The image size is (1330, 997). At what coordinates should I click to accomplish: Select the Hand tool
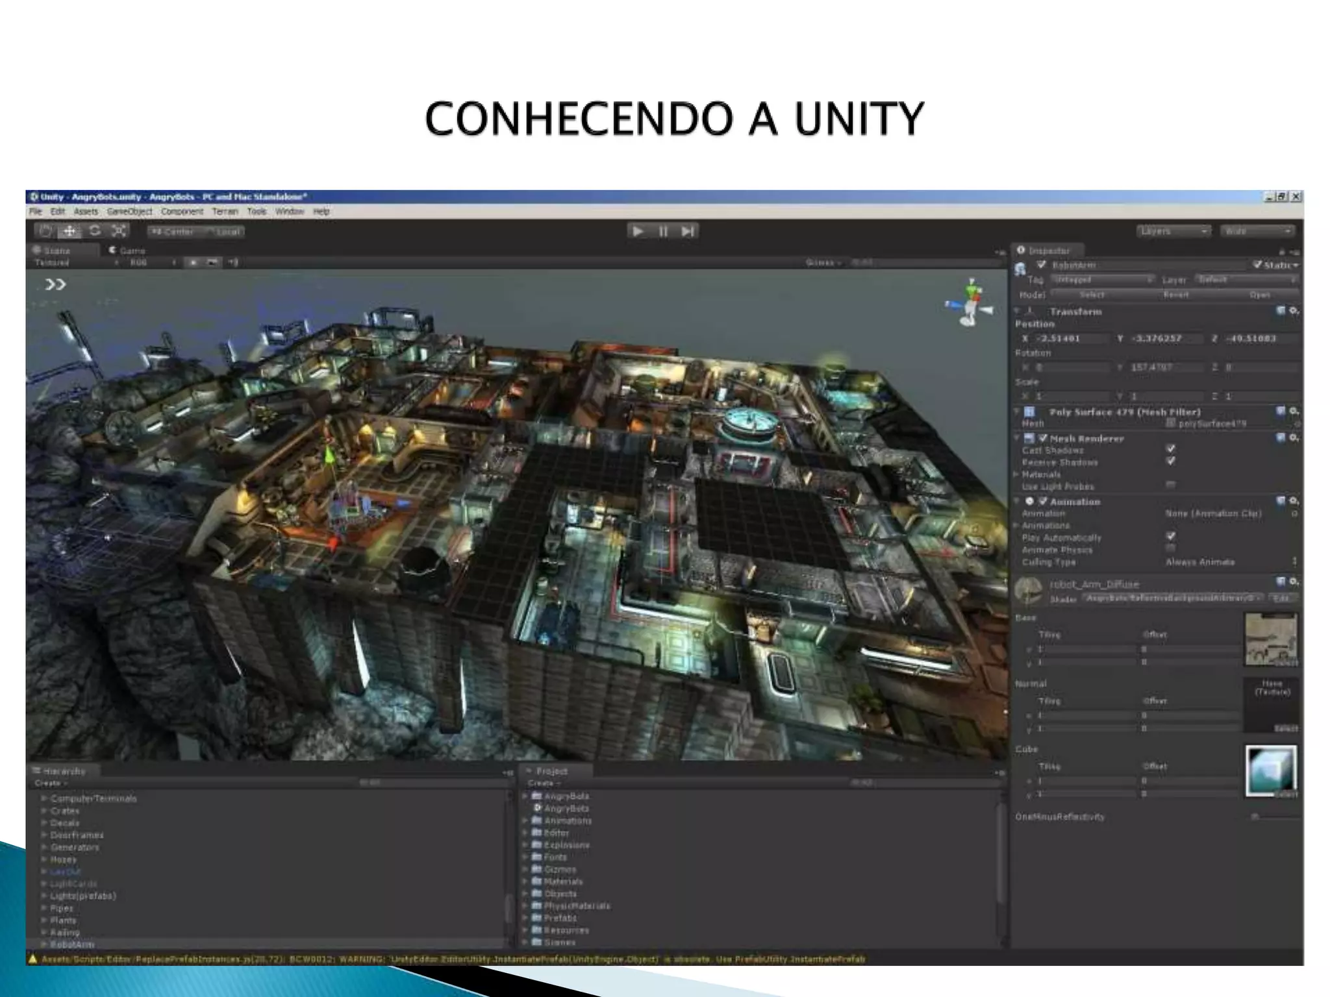click(45, 231)
